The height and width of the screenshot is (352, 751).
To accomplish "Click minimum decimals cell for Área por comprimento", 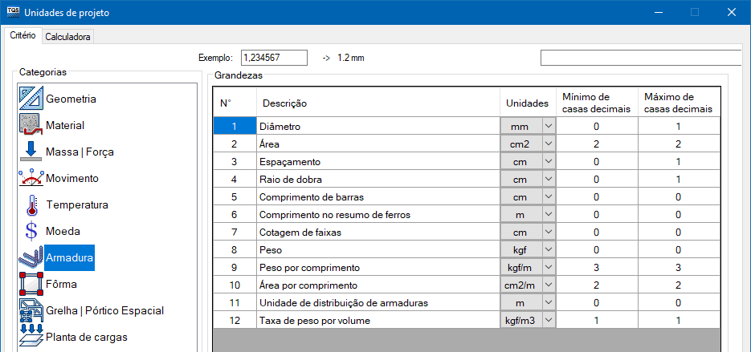I will click(596, 285).
